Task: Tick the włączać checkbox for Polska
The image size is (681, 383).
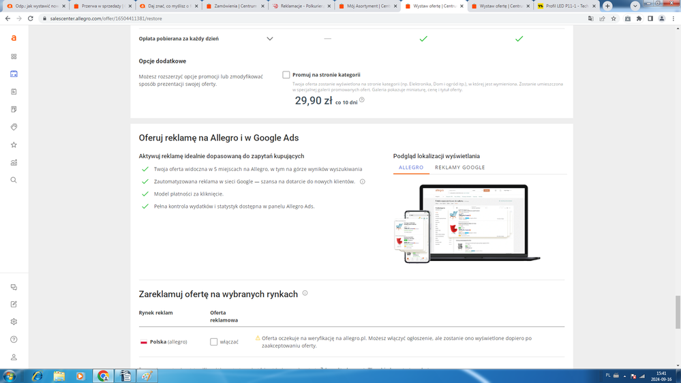Action: tap(213, 341)
